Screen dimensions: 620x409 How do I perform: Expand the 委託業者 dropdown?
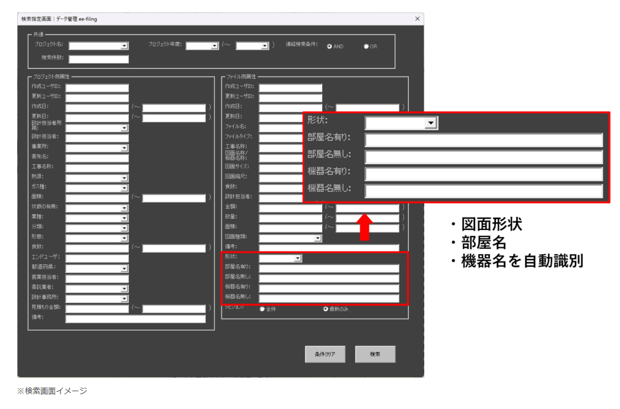(x=124, y=289)
